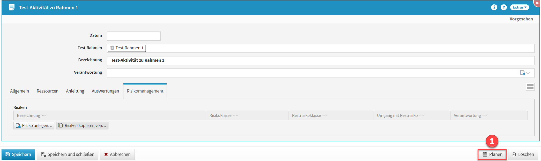Open the Extras dropdown menu
Viewport: 541px width, 161px height.
519,7
